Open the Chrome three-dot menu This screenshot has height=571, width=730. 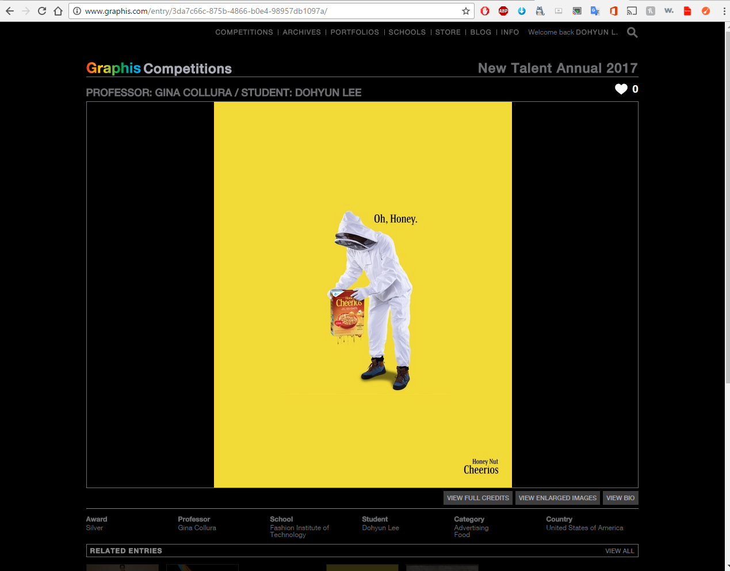[724, 11]
